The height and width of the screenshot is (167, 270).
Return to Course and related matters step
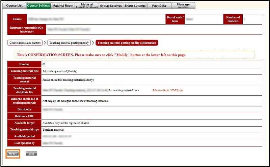click(x=25, y=43)
